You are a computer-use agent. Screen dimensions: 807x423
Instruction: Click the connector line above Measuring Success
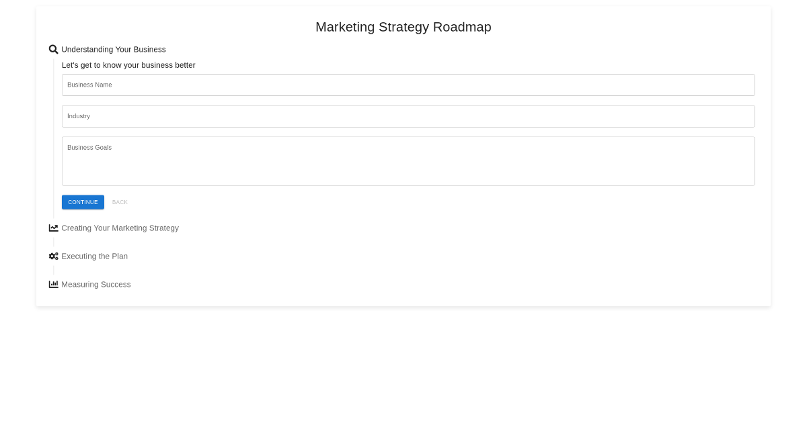click(54, 271)
